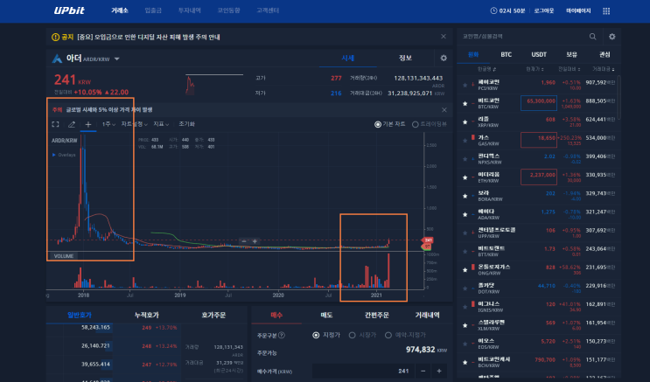Toggle favorite star for 리플

tap(465, 122)
